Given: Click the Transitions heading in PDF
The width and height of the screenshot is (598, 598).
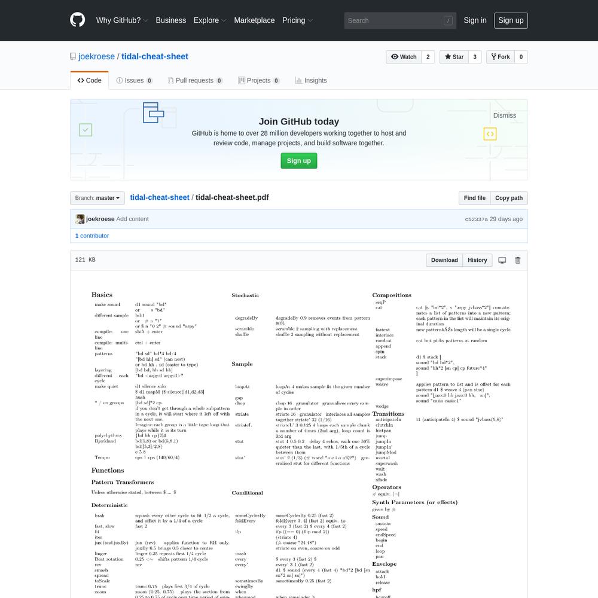Looking at the screenshot, I should click(x=388, y=414).
